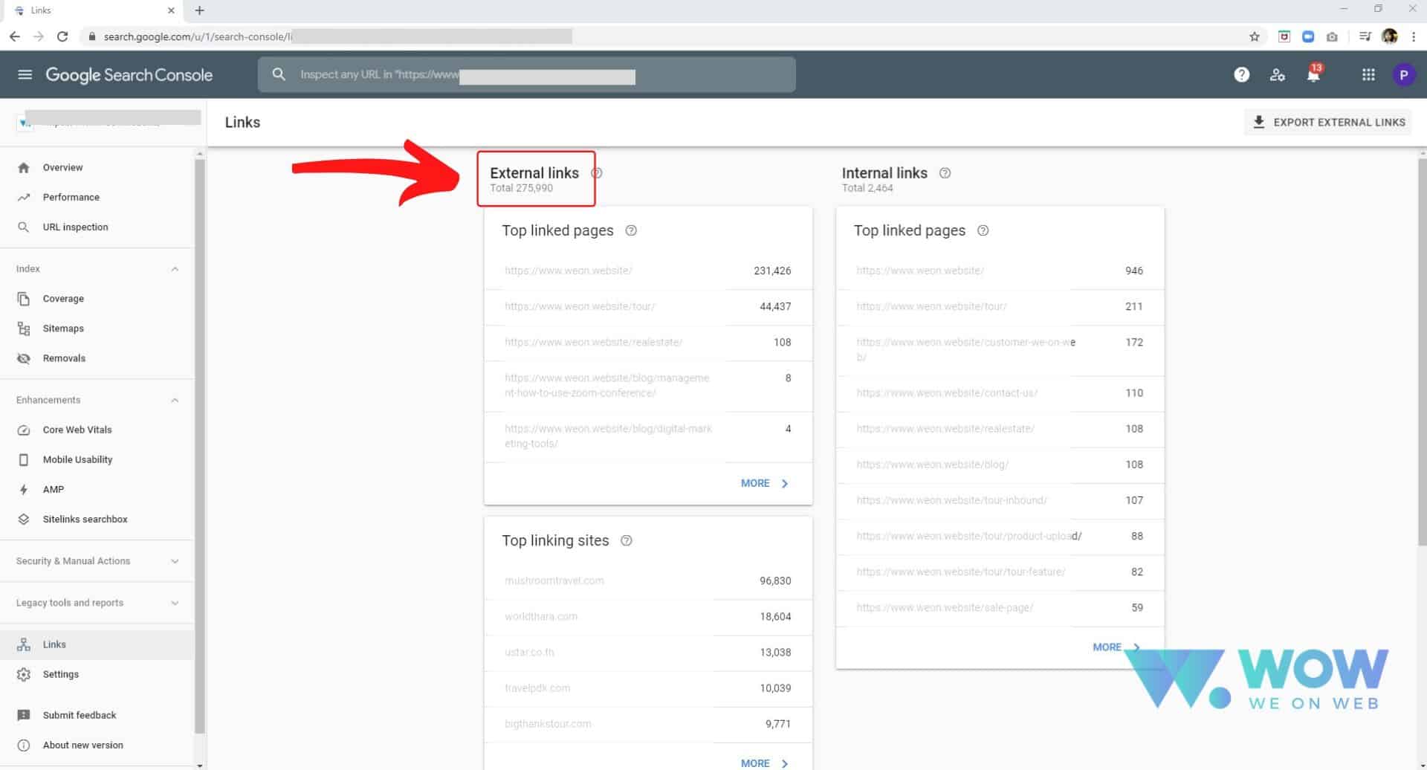Screen dimensions: 1427x770
Task: Click Export External Links
Action: tap(1327, 122)
